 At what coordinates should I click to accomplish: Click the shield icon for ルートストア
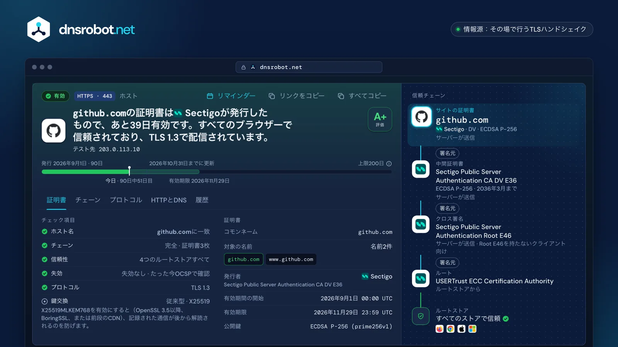pos(421,316)
